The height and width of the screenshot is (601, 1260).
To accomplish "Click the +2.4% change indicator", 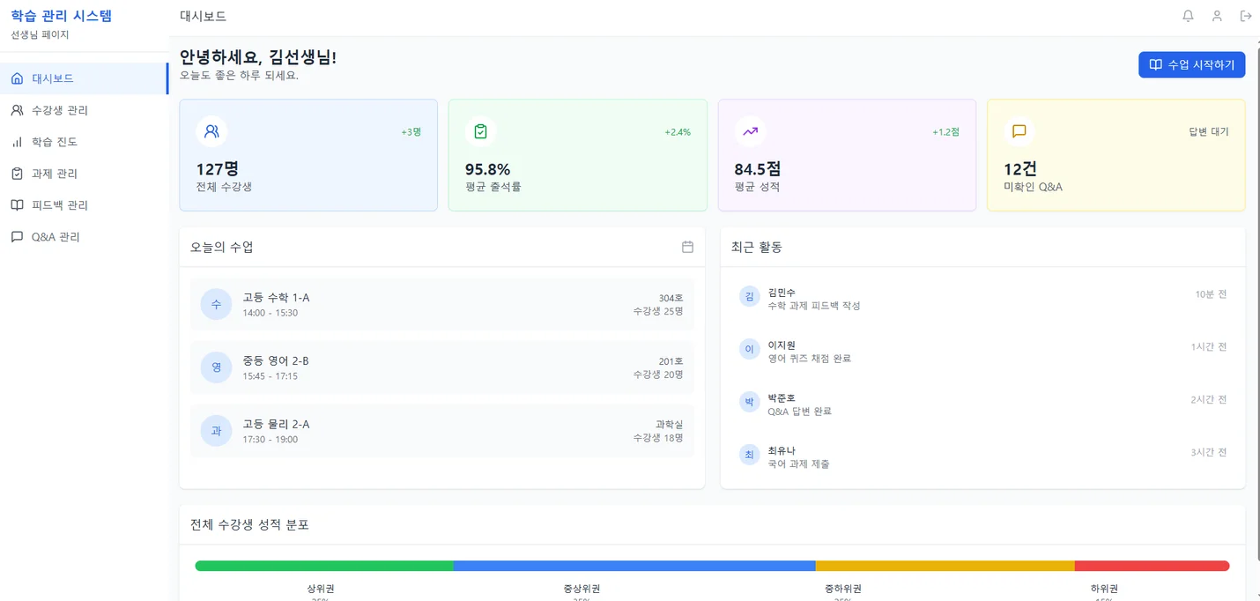I will (678, 132).
